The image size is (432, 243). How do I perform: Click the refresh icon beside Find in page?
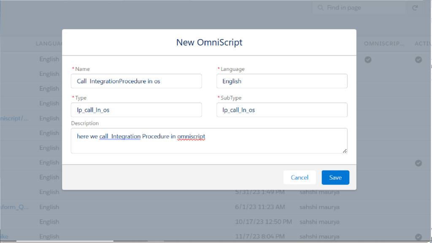pyautogui.click(x=415, y=8)
